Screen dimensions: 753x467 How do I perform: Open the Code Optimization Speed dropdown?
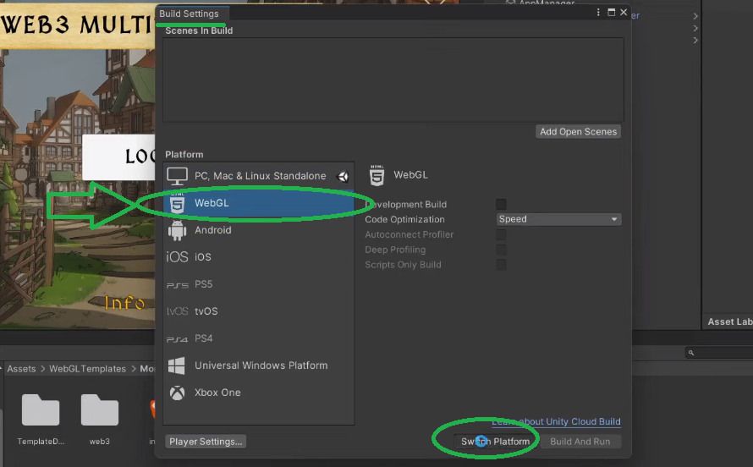click(x=558, y=219)
